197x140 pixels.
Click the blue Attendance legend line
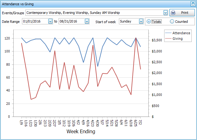(x=168, y=33)
